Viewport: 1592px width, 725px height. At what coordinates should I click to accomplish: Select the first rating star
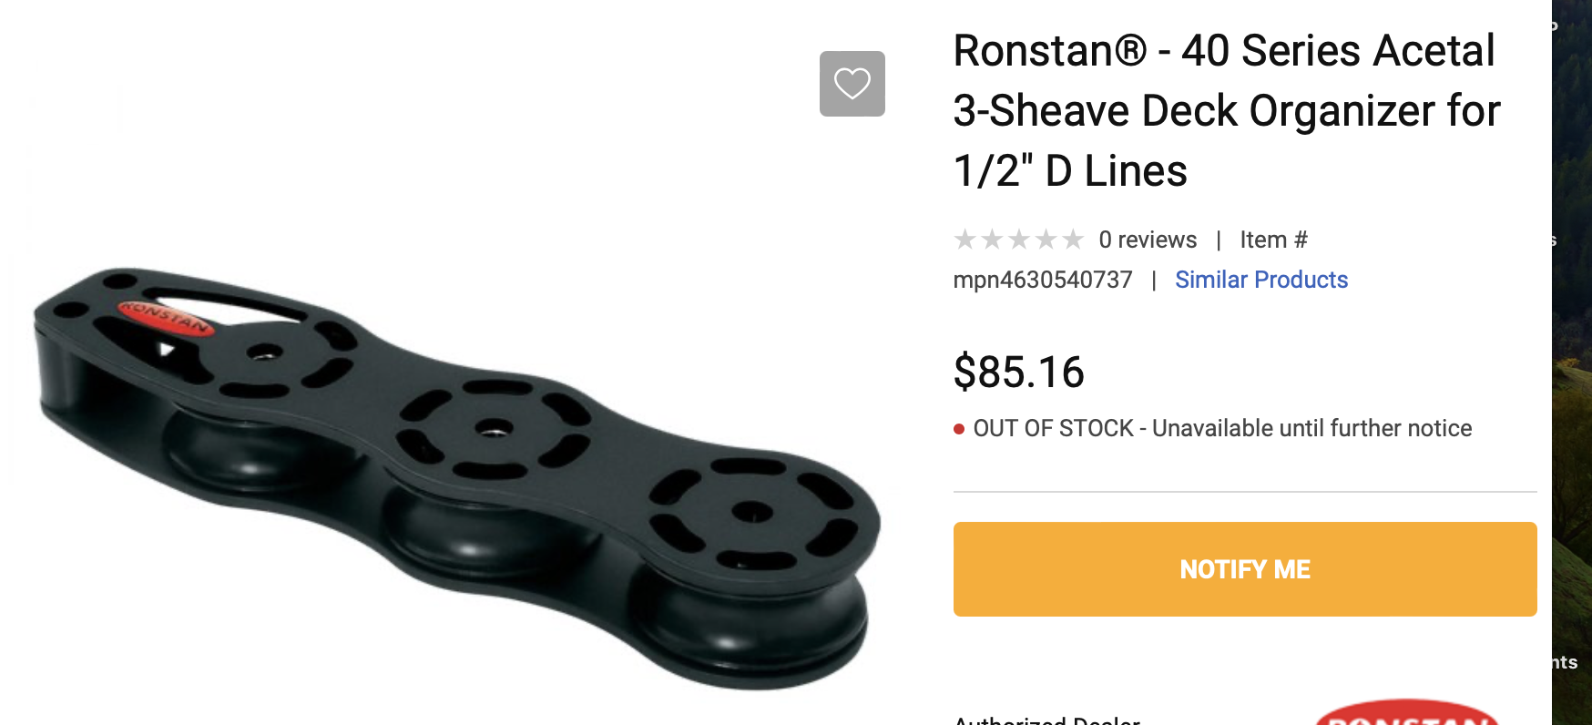[964, 240]
